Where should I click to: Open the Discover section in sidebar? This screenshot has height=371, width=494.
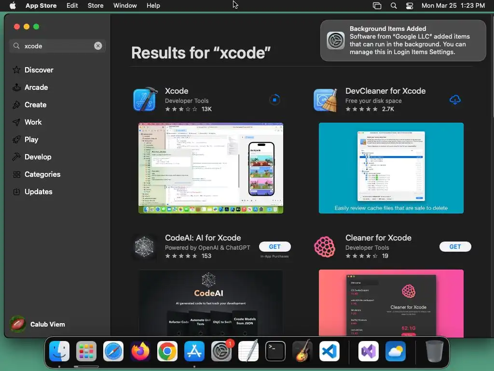pos(33,70)
